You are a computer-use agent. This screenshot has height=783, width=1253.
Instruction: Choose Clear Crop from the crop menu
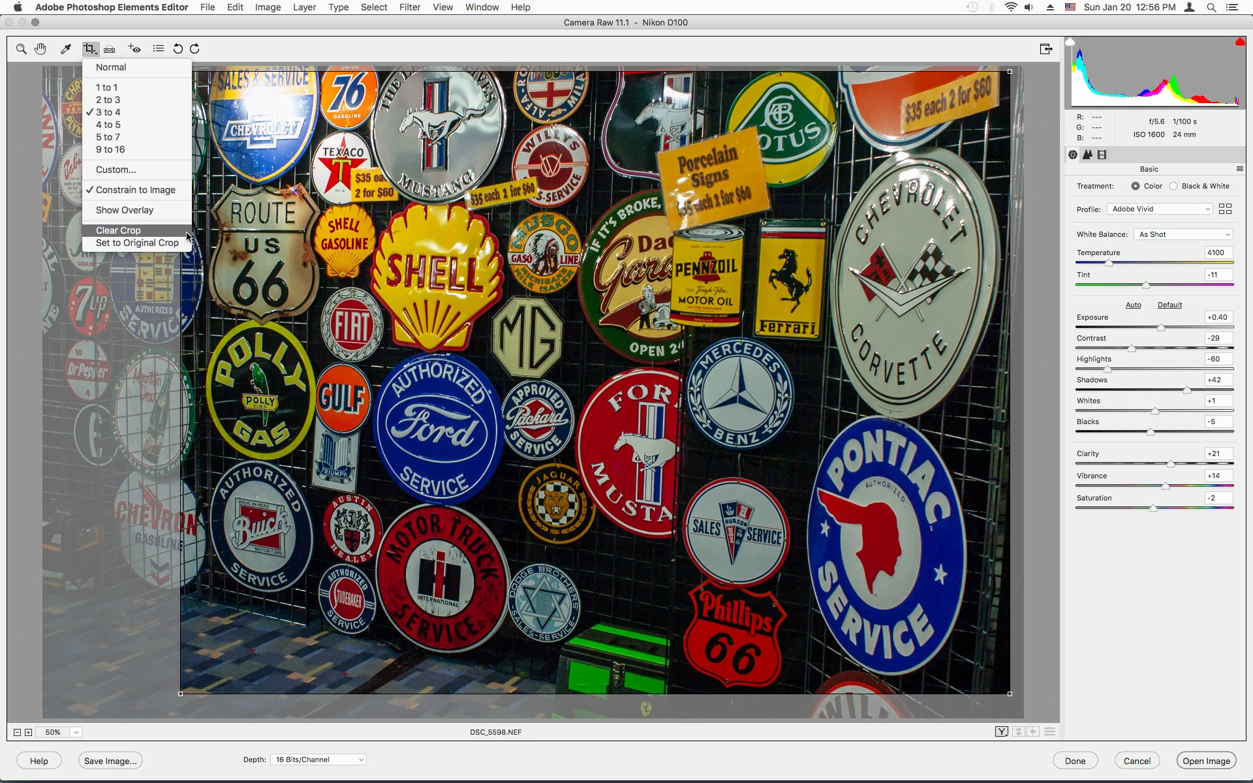click(118, 230)
